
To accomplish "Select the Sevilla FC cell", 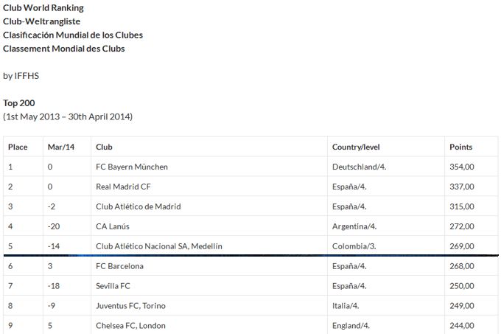I will point(114,286).
